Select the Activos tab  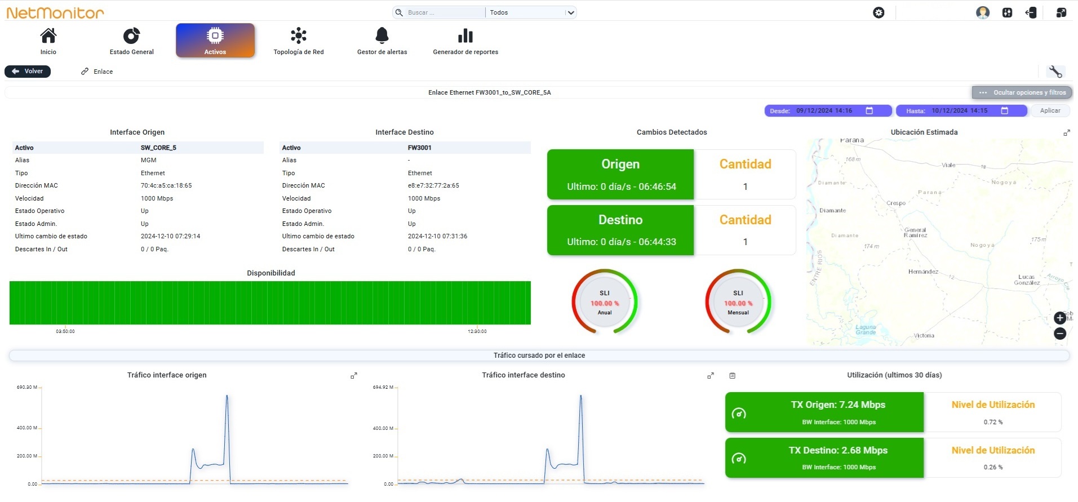[215, 41]
